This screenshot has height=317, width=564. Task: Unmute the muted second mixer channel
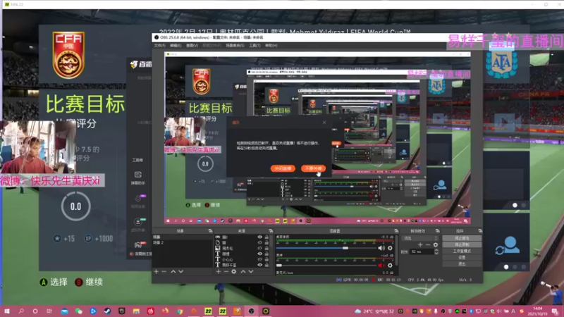point(381,266)
